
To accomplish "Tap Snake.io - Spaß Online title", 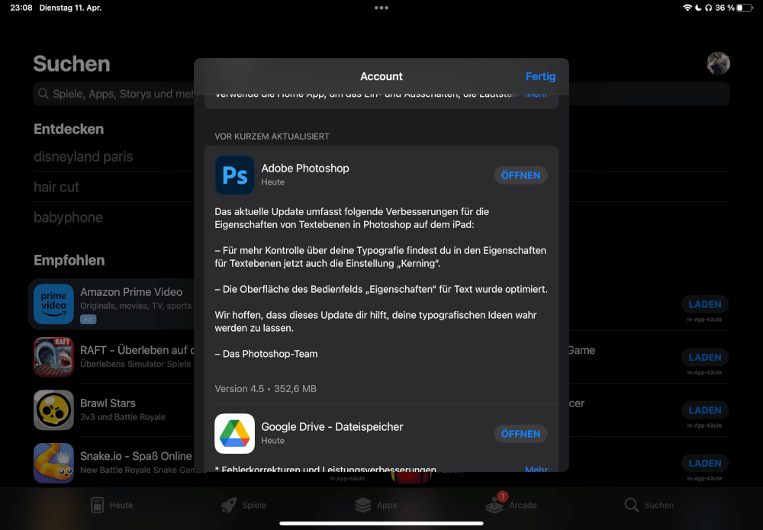I will (x=137, y=456).
